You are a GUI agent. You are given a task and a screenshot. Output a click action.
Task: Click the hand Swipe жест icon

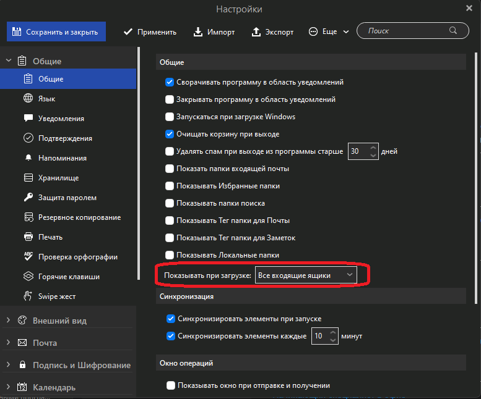28,296
